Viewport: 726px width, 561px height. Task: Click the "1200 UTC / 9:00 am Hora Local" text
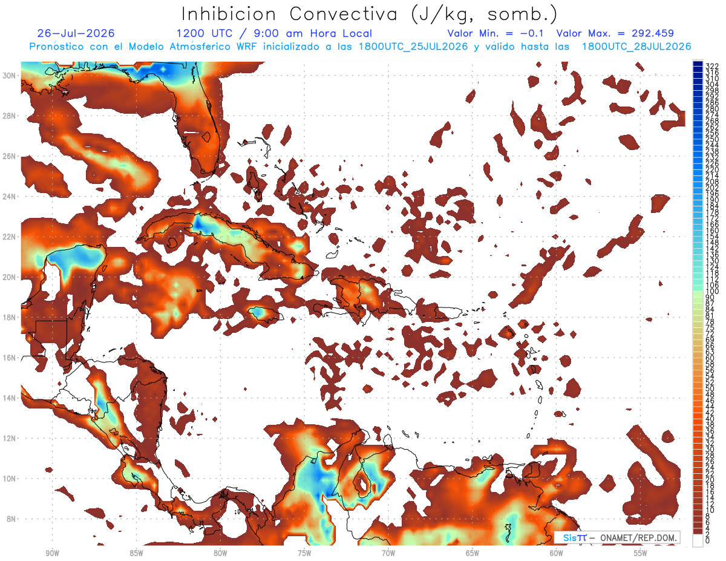(274, 33)
